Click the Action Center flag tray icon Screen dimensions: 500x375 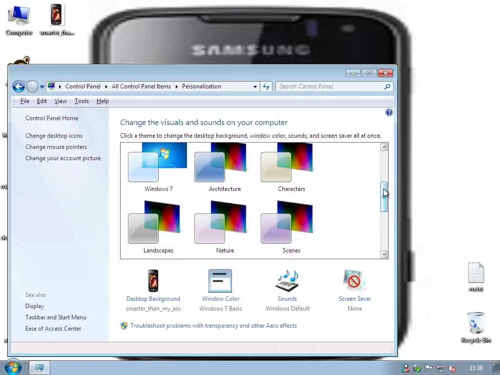(429, 368)
